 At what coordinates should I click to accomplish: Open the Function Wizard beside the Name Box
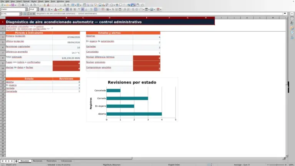25,14
